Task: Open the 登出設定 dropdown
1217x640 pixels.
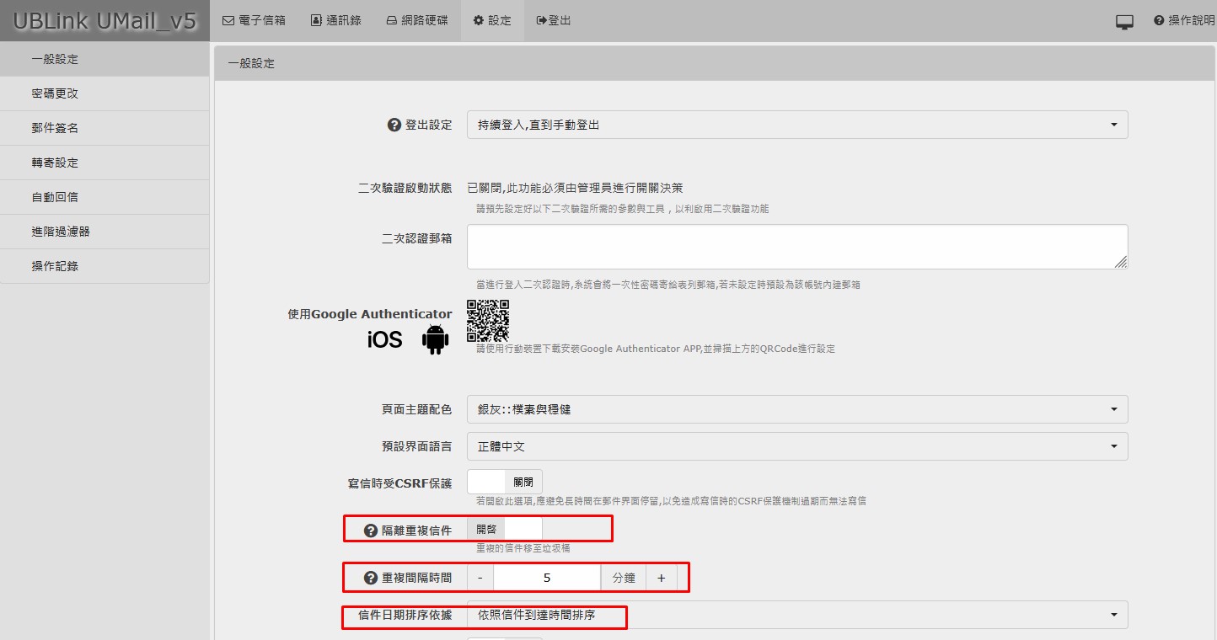Action: tap(796, 125)
